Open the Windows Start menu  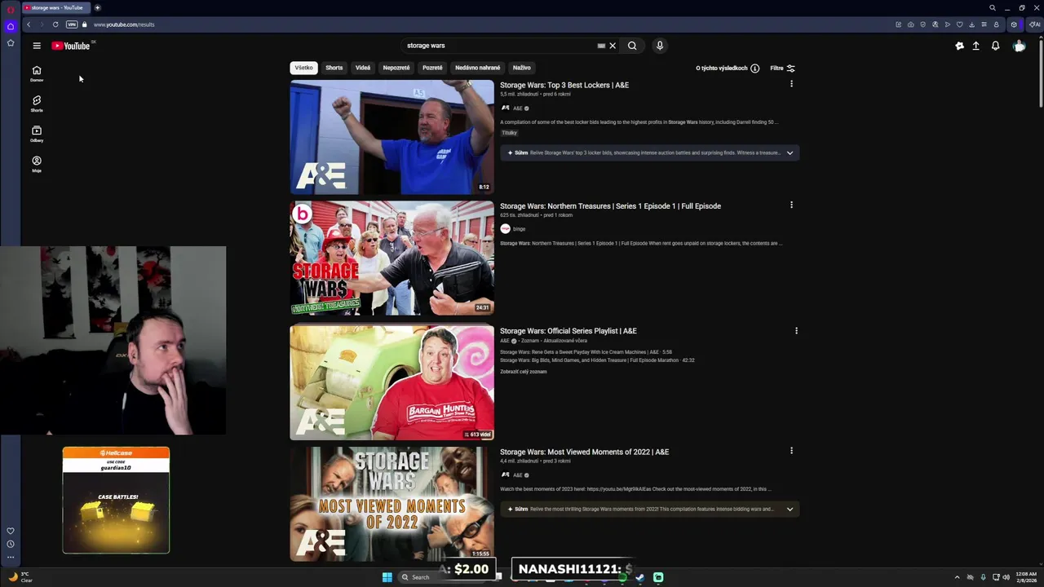[x=387, y=577]
